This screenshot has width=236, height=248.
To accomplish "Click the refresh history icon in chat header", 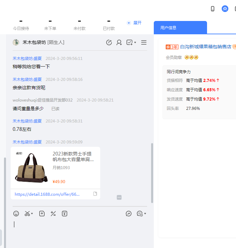I will (109, 42).
